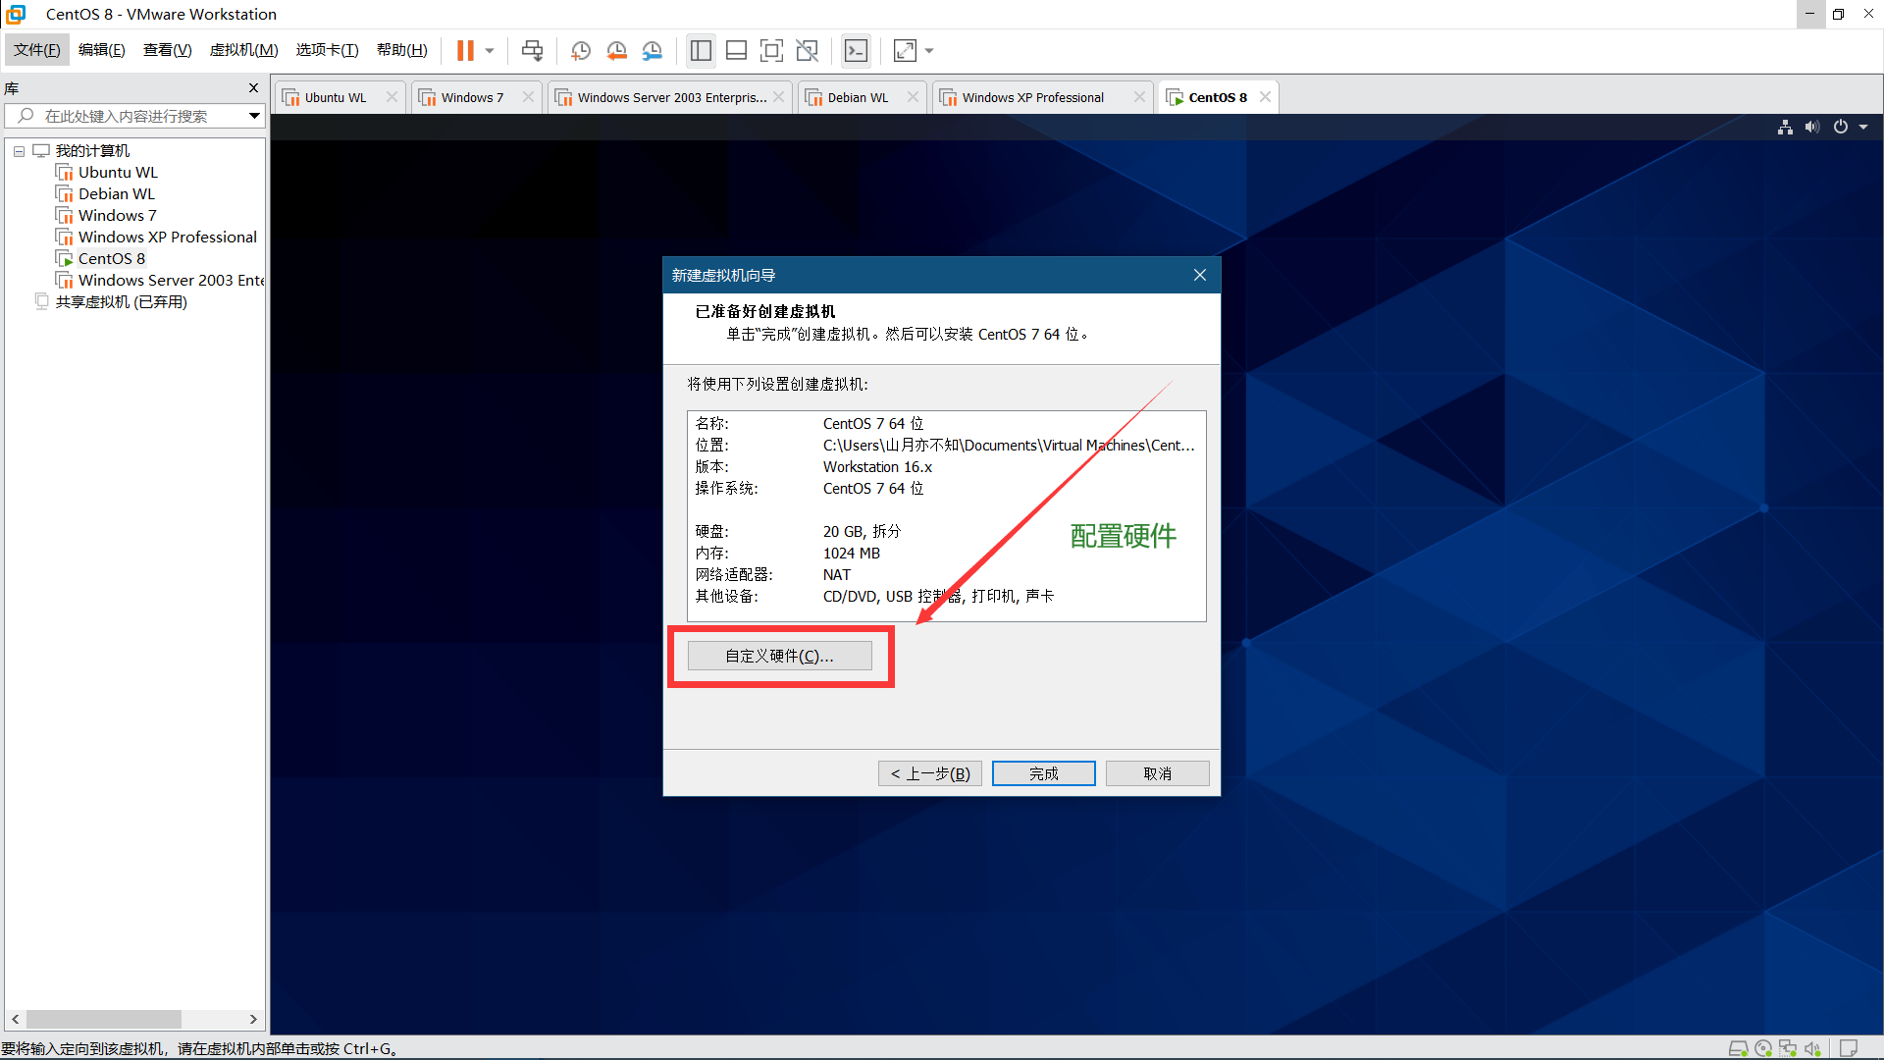Open the power options dropdown beside pause
Image resolution: width=1884 pixels, height=1060 pixels.
(x=490, y=50)
